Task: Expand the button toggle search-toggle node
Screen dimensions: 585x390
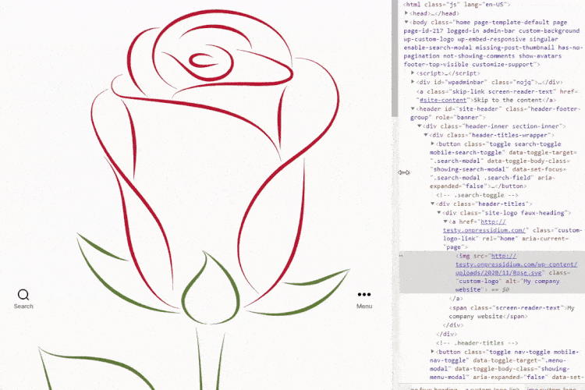Action: (432, 144)
